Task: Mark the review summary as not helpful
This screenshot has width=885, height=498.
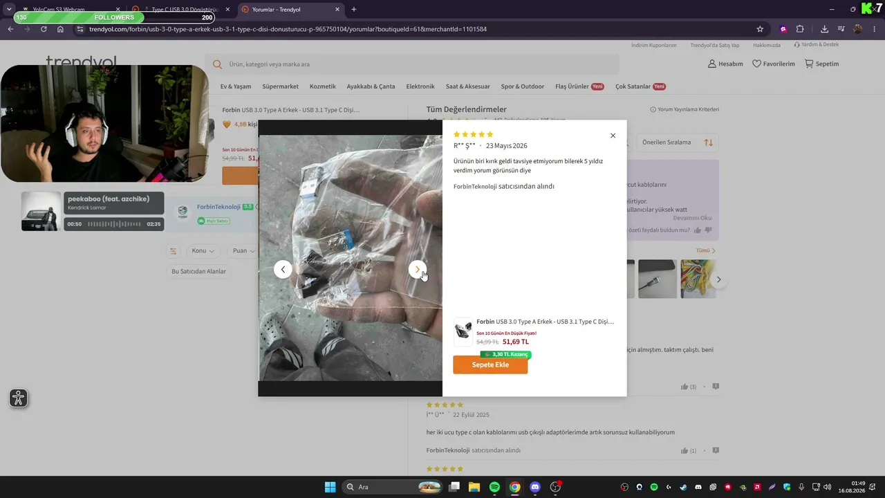Action: click(708, 230)
